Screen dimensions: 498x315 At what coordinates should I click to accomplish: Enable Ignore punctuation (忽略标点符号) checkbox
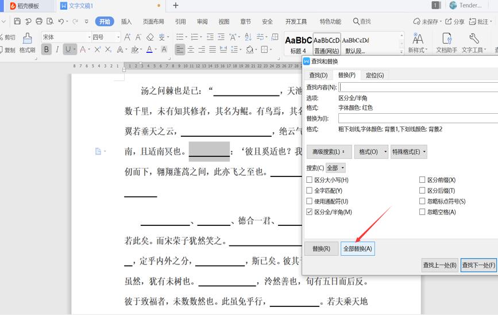[x=422, y=201]
